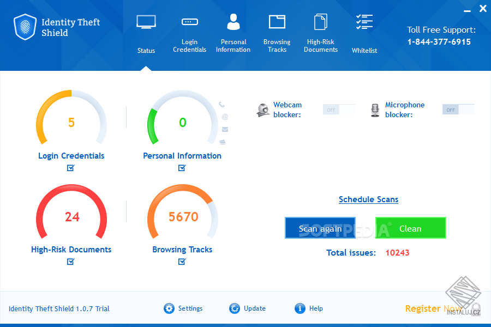The height and width of the screenshot is (327, 491).
Task: Click the support number 1-844-377-6915
Action: click(439, 41)
